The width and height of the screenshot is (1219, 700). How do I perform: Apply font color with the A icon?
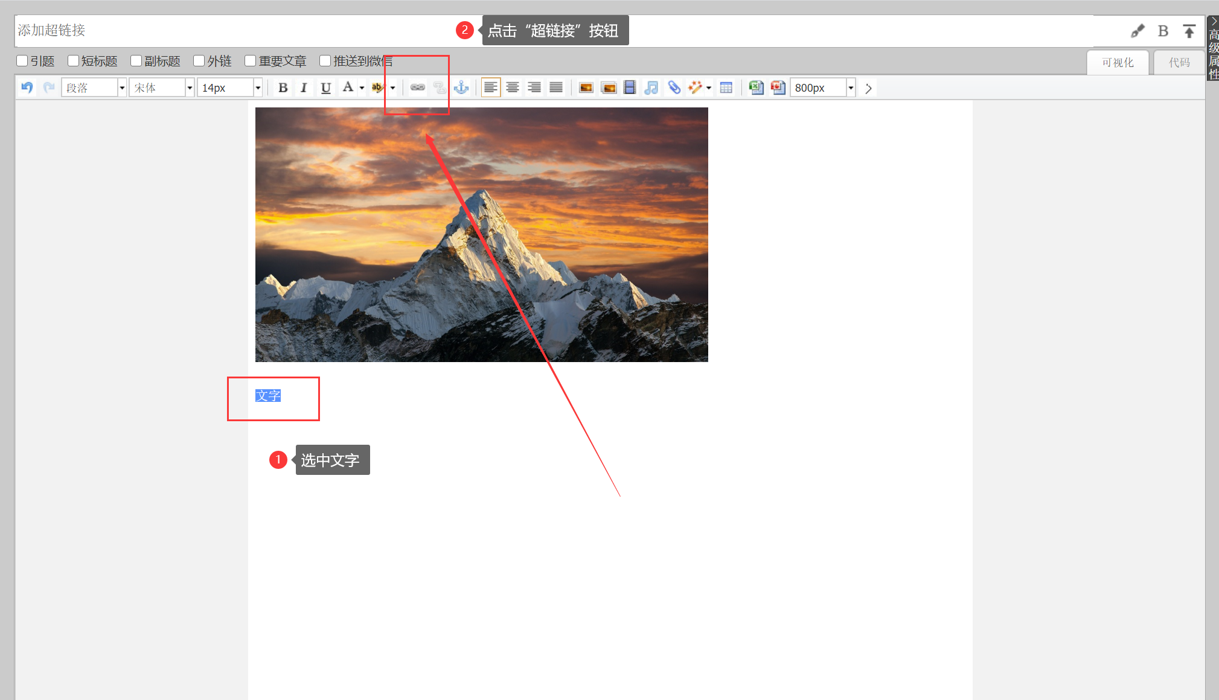coord(348,87)
